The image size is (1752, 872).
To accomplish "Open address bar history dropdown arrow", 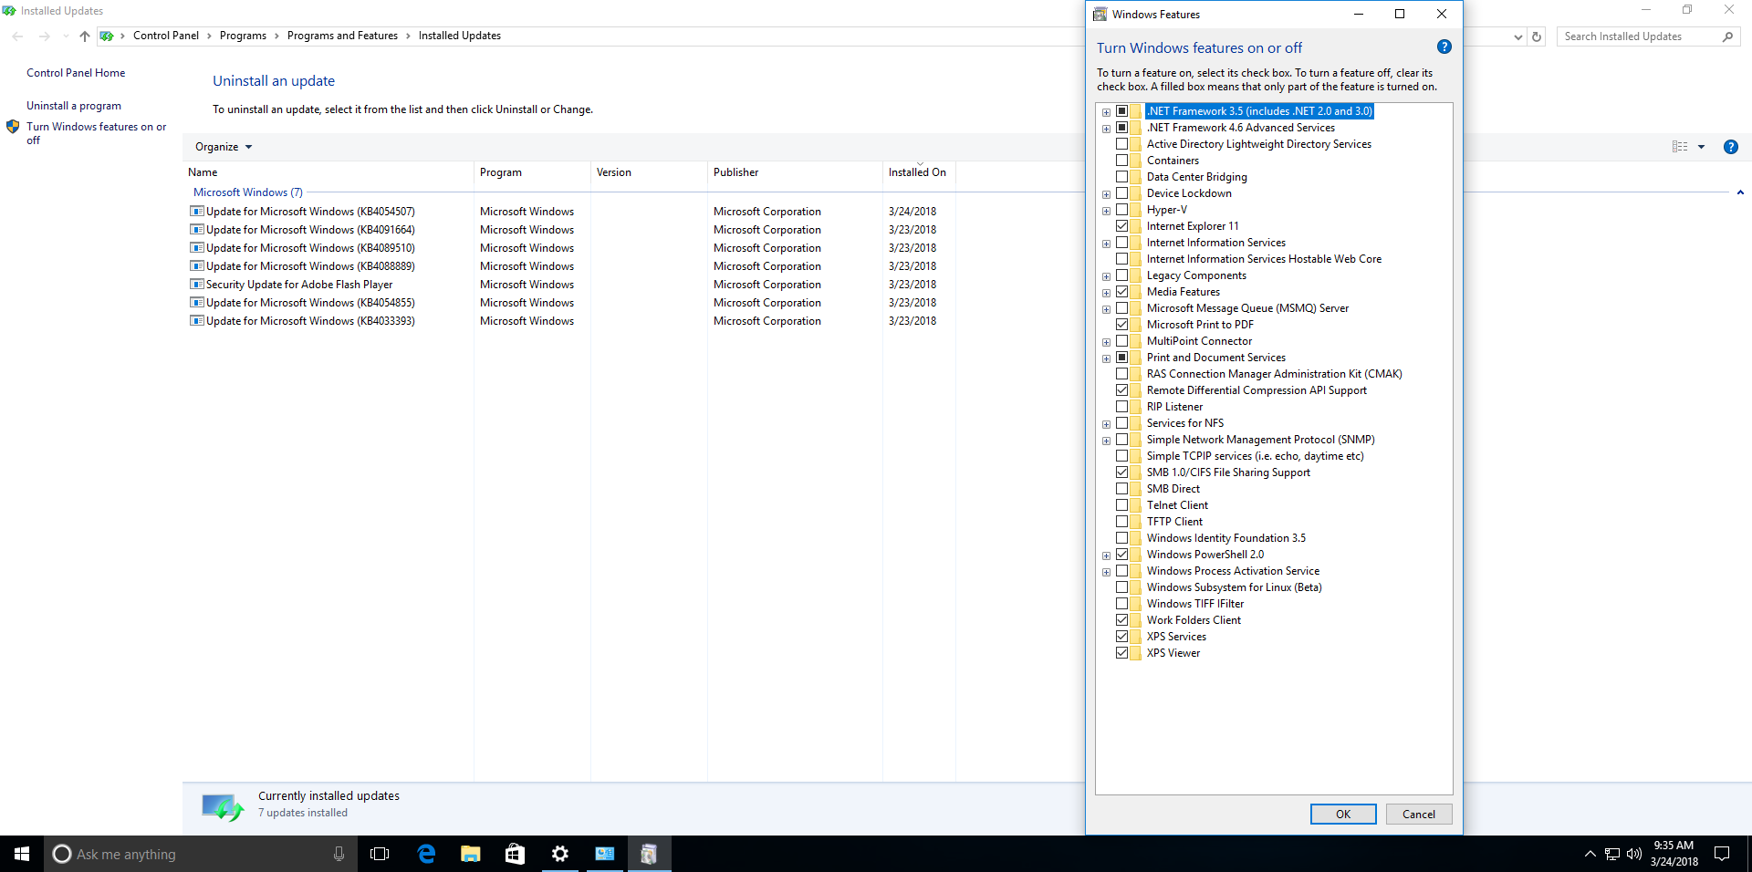I will coord(1517,36).
